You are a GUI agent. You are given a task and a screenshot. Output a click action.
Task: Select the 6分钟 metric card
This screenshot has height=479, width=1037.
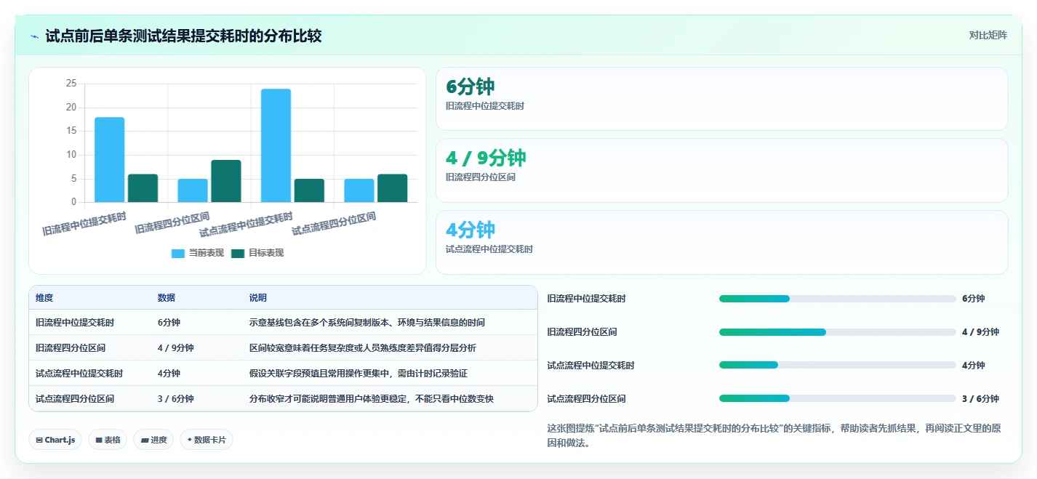pos(721,99)
